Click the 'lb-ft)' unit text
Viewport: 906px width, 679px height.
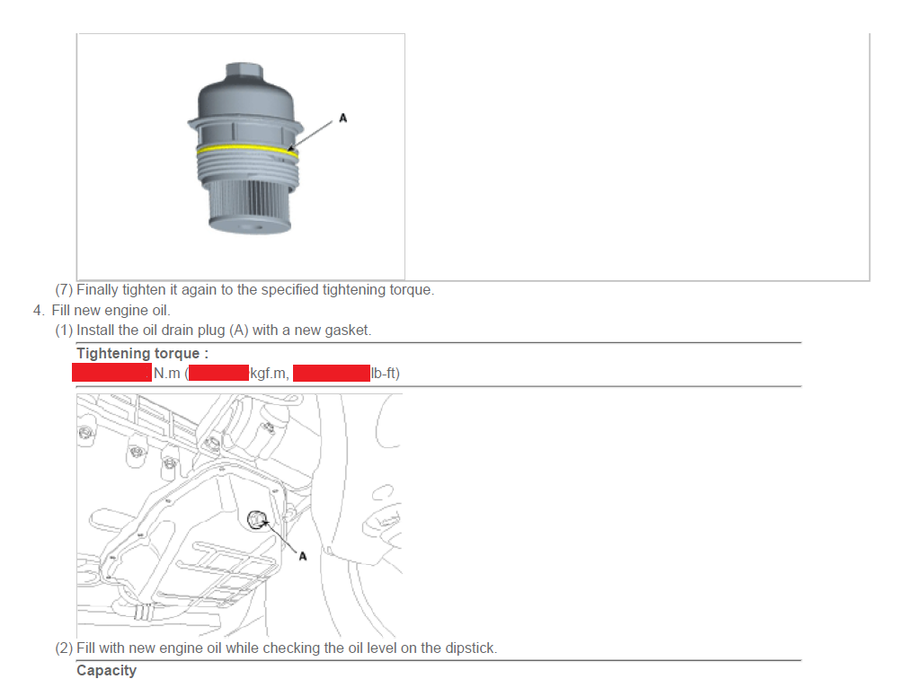tap(385, 374)
